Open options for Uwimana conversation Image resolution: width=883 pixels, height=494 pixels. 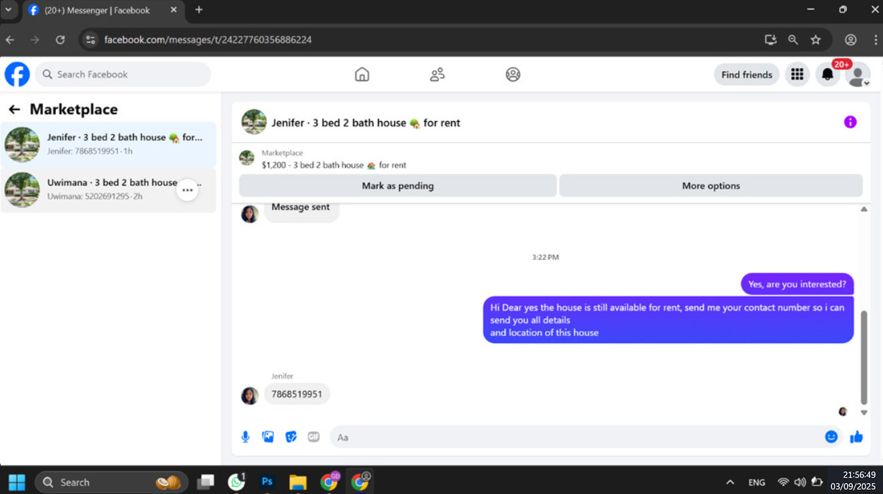pos(187,191)
